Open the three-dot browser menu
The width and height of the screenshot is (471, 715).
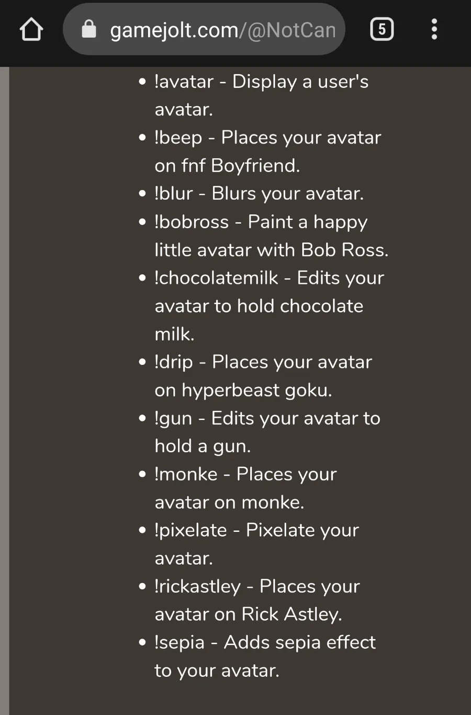pyautogui.click(x=434, y=29)
